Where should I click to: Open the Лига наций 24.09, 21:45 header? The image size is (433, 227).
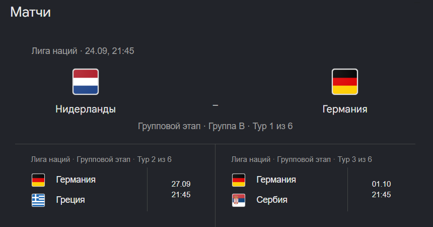click(x=83, y=51)
